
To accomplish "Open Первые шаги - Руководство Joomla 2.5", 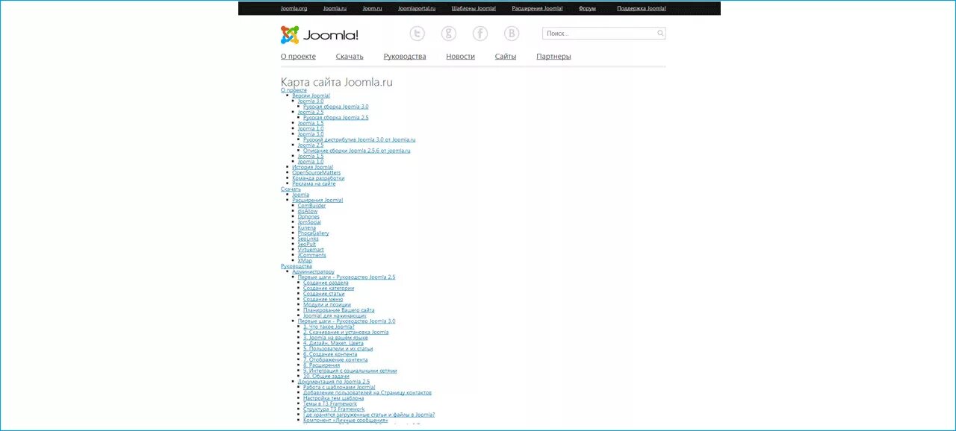I will click(347, 277).
